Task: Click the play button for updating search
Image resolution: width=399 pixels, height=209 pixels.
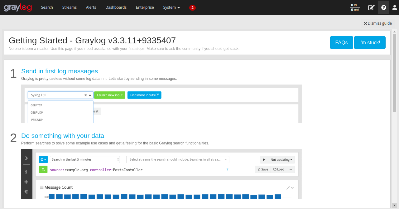Action: 264,159
